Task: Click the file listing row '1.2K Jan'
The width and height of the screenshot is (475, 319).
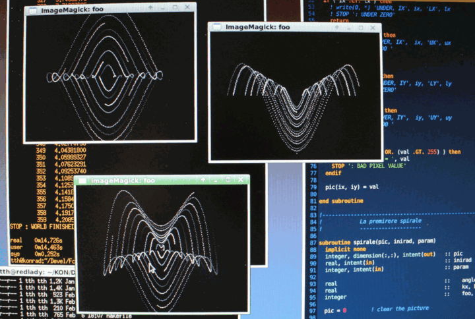Action: tap(38, 281)
